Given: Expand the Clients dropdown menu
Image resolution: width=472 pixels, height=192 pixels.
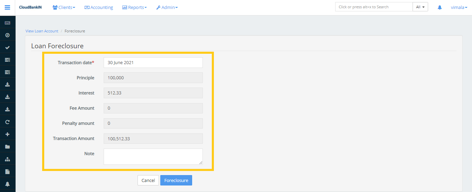Looking at the screenshot, I should point(64,7).
